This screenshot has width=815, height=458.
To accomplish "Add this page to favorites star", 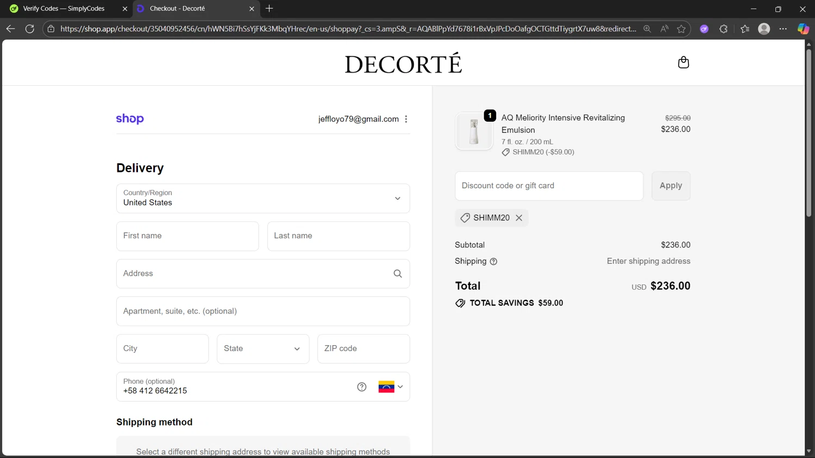I will pos(681,29).
